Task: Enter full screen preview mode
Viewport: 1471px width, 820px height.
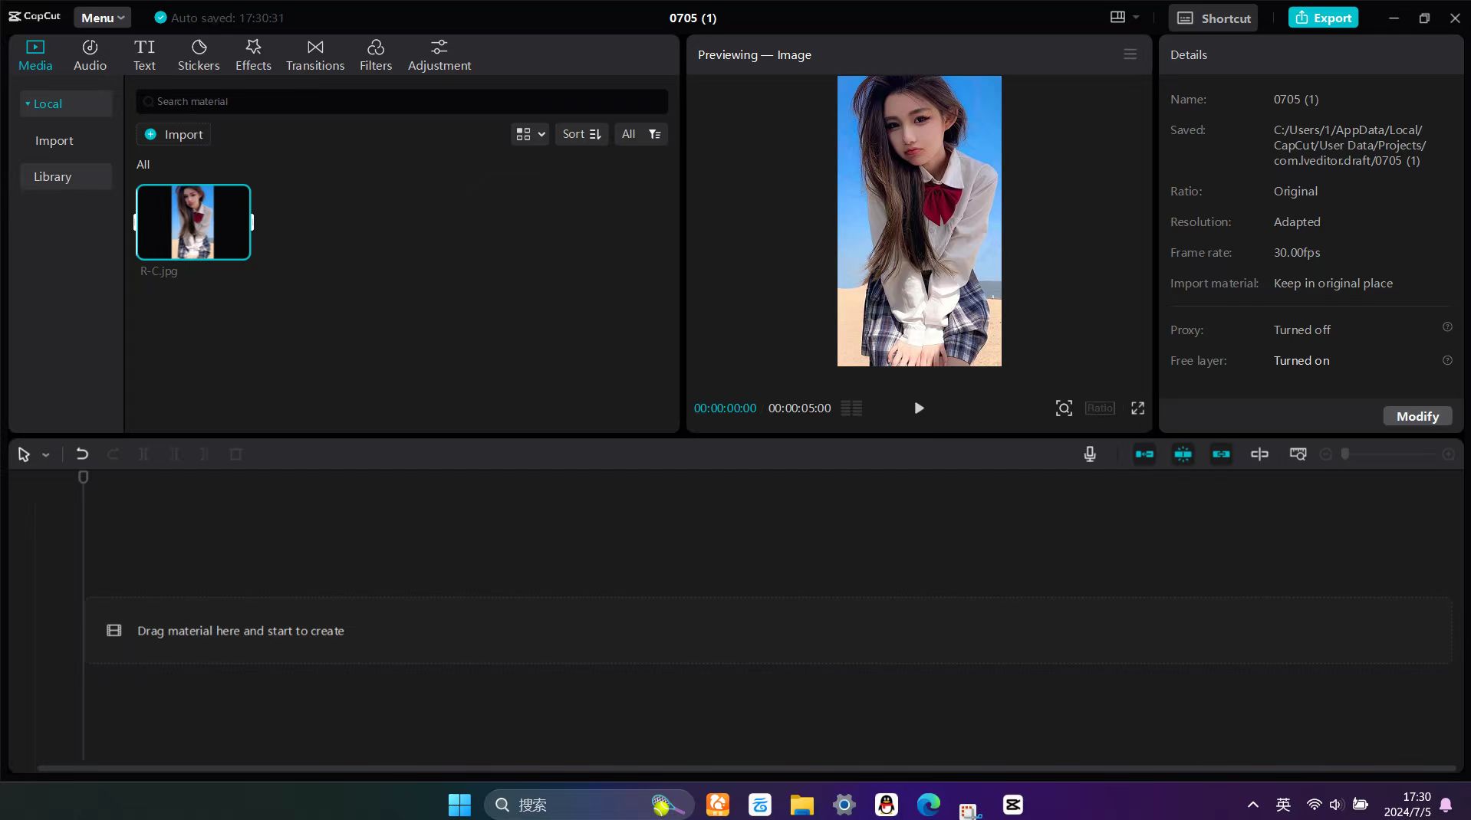Action: (x=1137, y=408)
